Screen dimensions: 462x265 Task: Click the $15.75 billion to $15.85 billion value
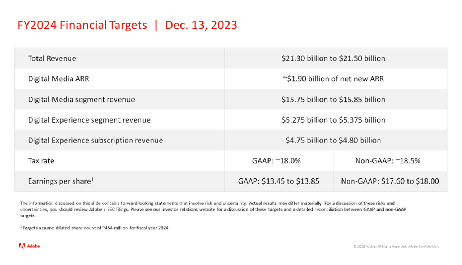coord(333,100)
